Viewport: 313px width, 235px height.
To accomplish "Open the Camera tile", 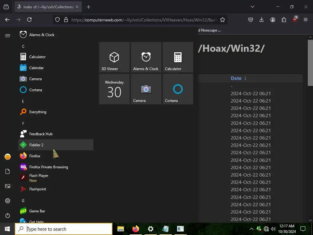I will tap(146, 89).
